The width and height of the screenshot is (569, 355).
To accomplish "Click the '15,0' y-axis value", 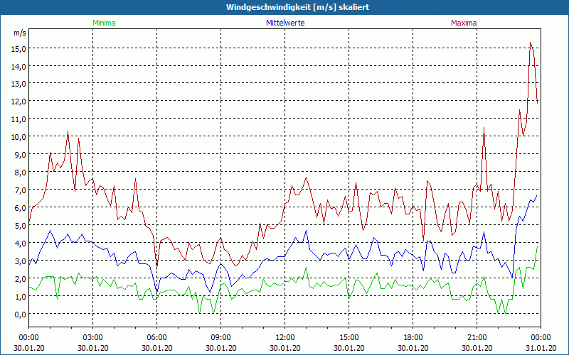I will (x=18, y=49).
